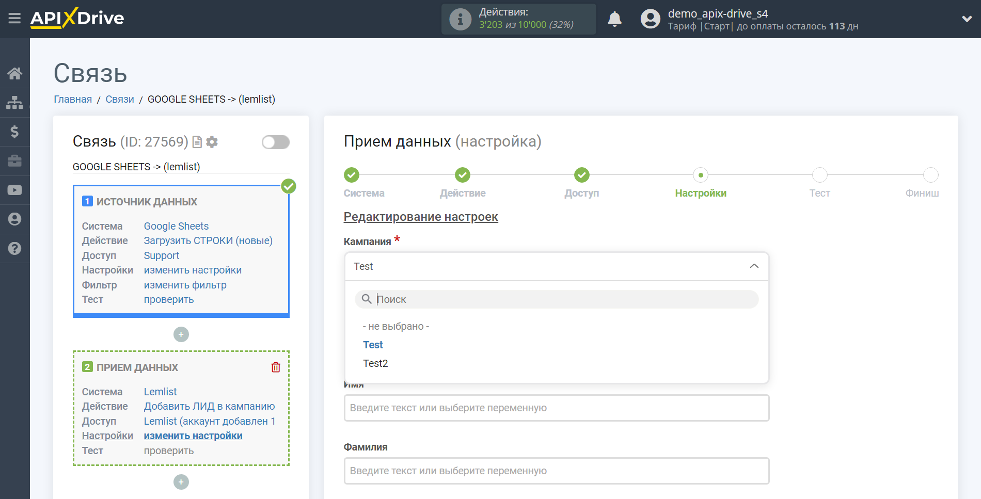Image resolution: width=981 pixels, height=499 pixels.
Task: Open the Support access link
Action: click(x=161, y=255)
